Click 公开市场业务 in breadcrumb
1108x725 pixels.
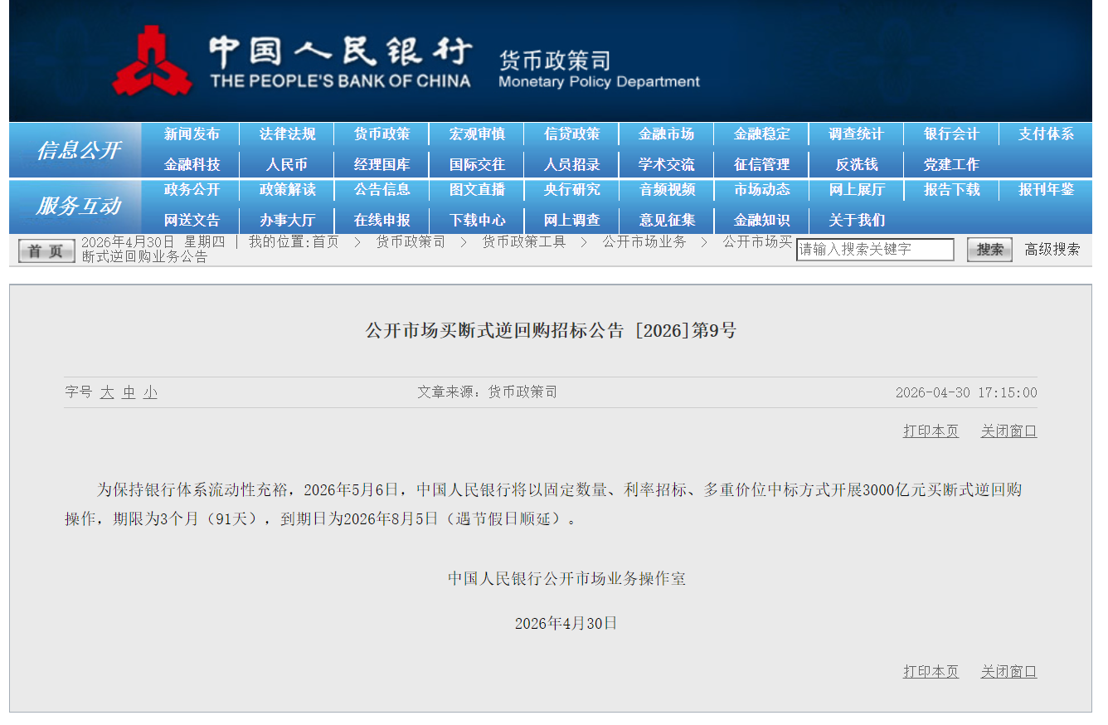644,241
